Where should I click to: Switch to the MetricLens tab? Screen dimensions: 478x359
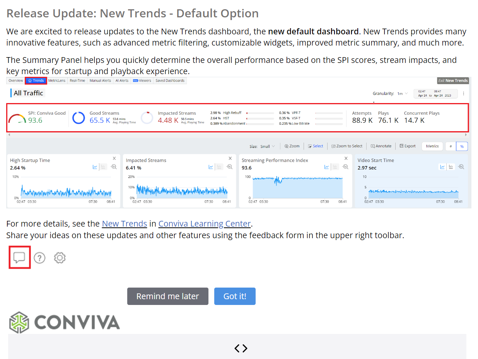coord(57,81)
